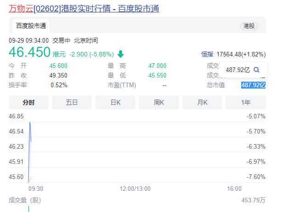Viewport: 283px width, 212px height.
Task: Click the 最高 value 47.000
Action: (x=157, y=66)
